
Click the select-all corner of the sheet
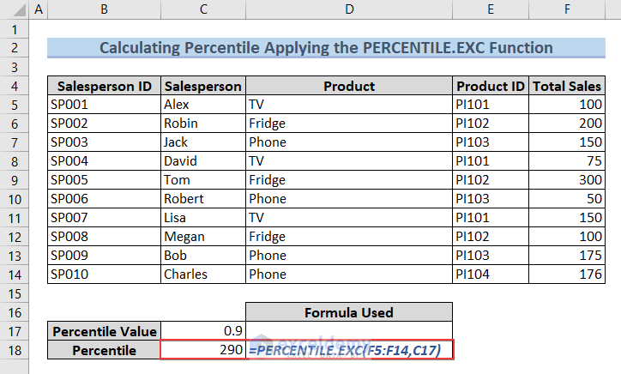[x=14, y=10]
